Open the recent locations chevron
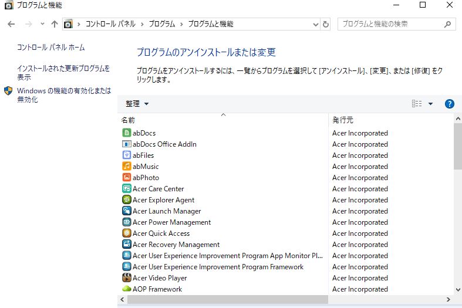 42,24
